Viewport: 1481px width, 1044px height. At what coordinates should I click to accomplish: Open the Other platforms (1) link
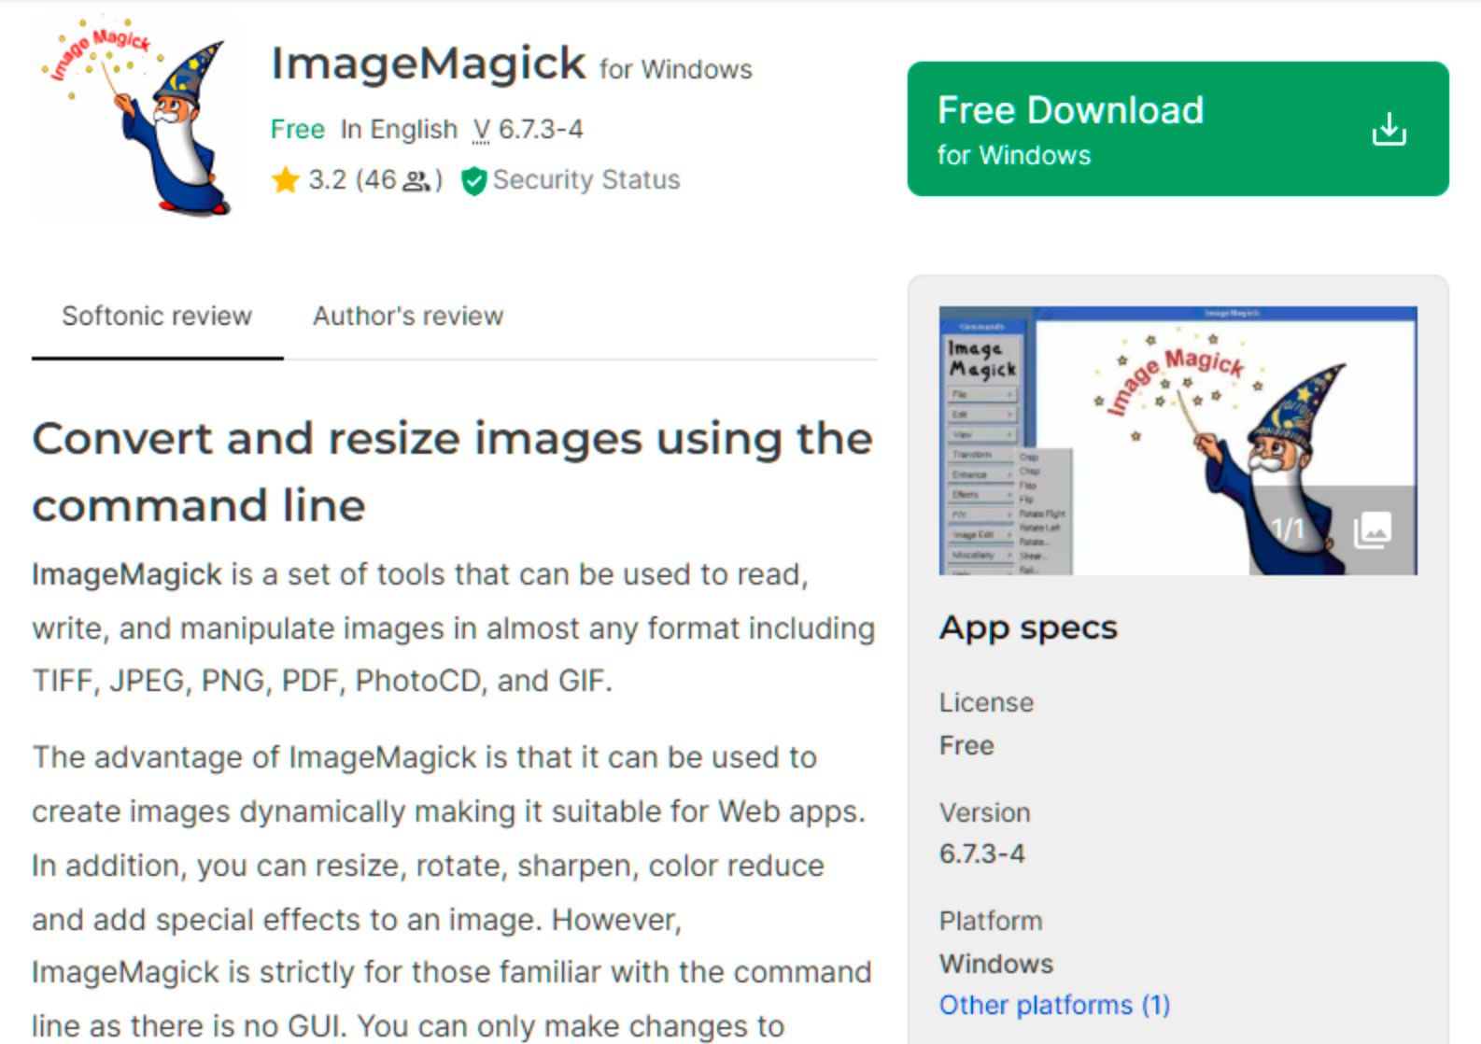(1054, 1005)
